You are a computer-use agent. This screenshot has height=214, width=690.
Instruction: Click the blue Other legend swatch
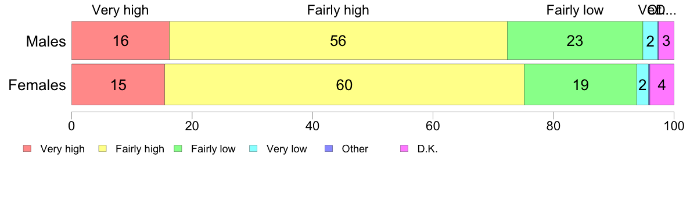pyautogui.click(x=329, y=149)
